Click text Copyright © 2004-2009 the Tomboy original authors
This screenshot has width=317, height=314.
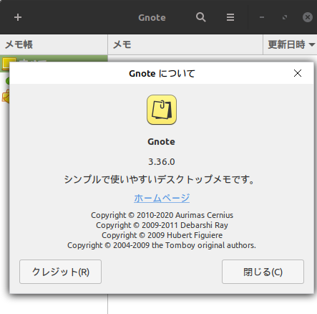click(x=162, y=245)
